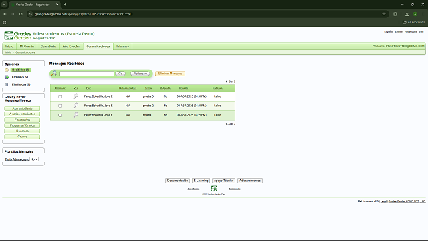
Task: Switch language to Español
Action: coord(389,31)
